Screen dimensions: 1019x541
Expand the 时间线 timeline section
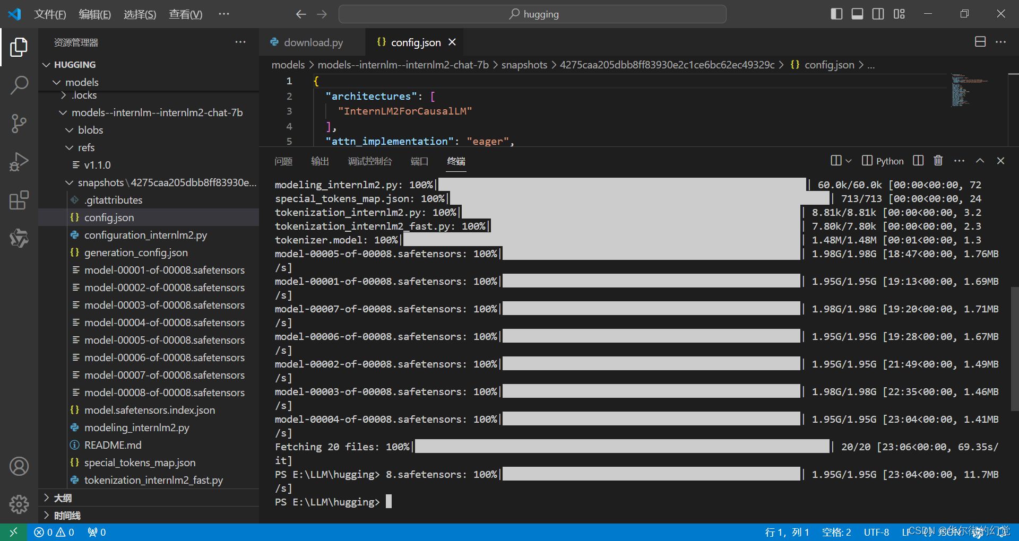[149, 516]
